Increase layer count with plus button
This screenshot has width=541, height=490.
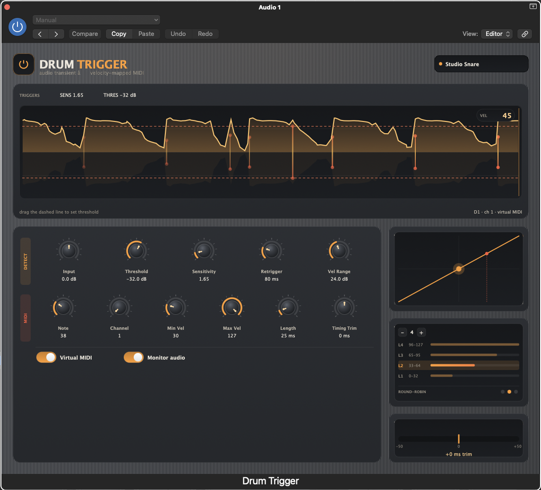tap(421, 332)
